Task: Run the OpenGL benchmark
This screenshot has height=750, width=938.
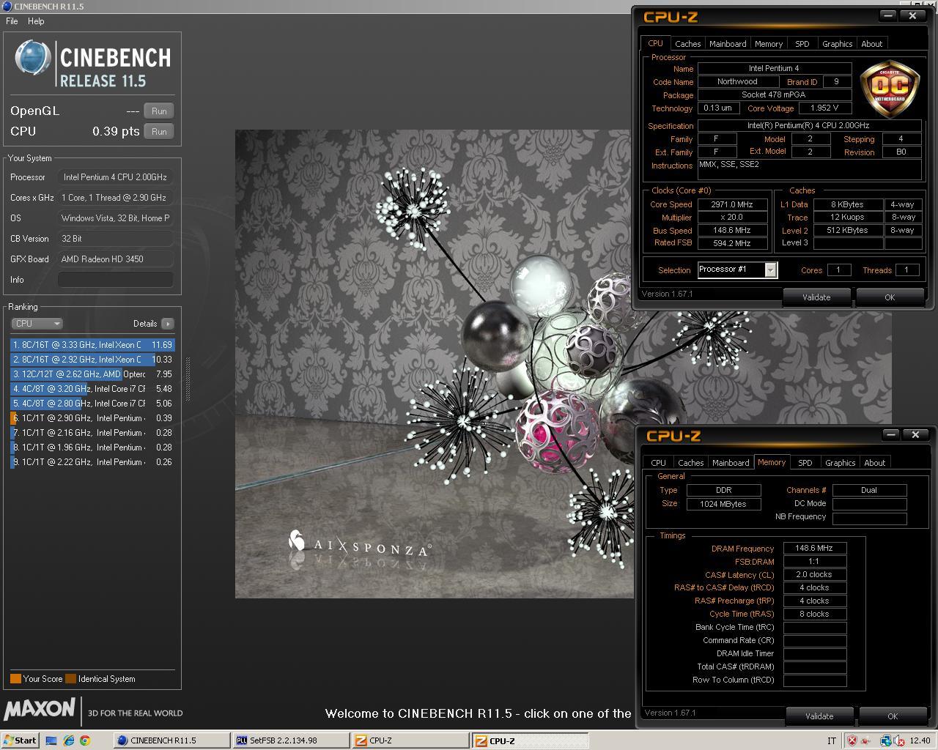Action: coord(159,111)
